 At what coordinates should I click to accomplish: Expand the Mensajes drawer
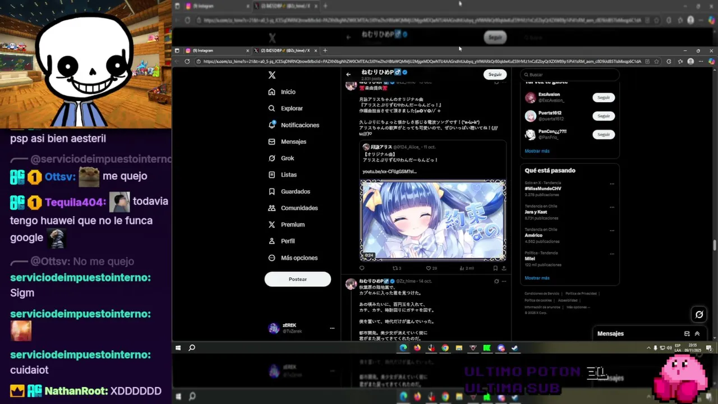pyautogui.click(x=697, y=333)
